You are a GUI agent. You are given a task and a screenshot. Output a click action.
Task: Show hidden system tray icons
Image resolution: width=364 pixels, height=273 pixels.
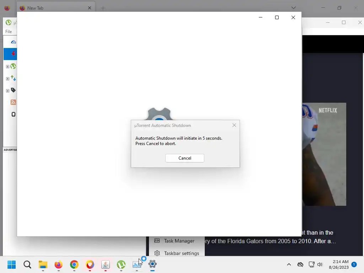coord(289,264)
